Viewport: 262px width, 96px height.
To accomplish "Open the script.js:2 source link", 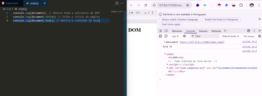I will [x=249, y=47].
